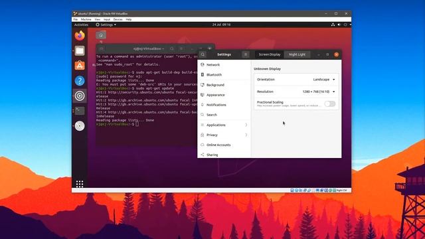Select Online Accounts in Settings sidebar

[x=224, y=145]
